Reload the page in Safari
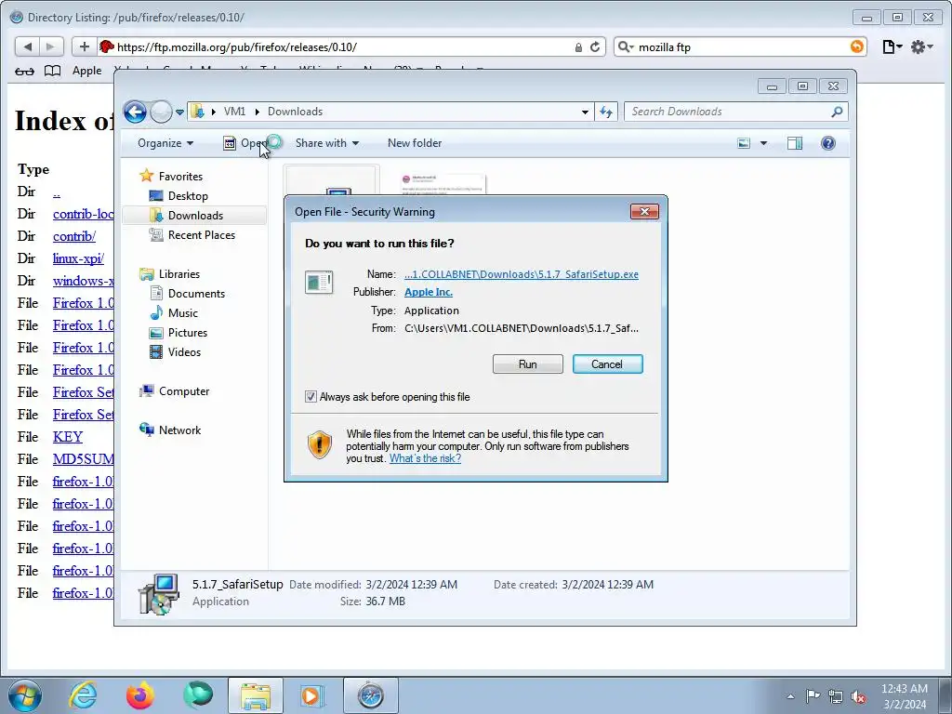The height and width of the screenshot is (714, 952). pyautogui.click(x=595, y=46)
